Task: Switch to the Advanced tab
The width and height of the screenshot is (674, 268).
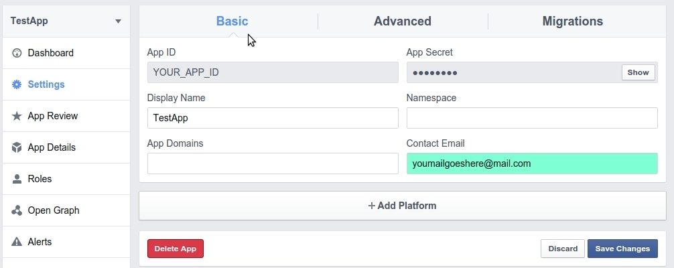Action: coord(402,21)
